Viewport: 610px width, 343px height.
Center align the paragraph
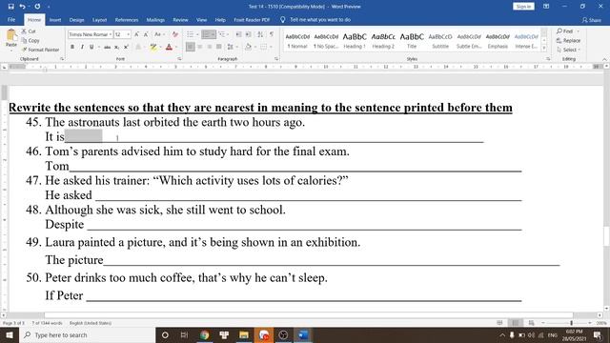point(200,47)
